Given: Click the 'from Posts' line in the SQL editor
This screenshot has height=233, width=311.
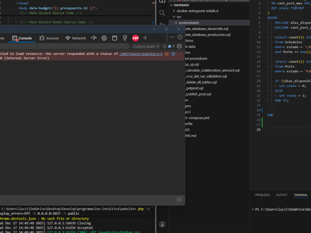Looking at the screenshot, I should pos(285,66).
